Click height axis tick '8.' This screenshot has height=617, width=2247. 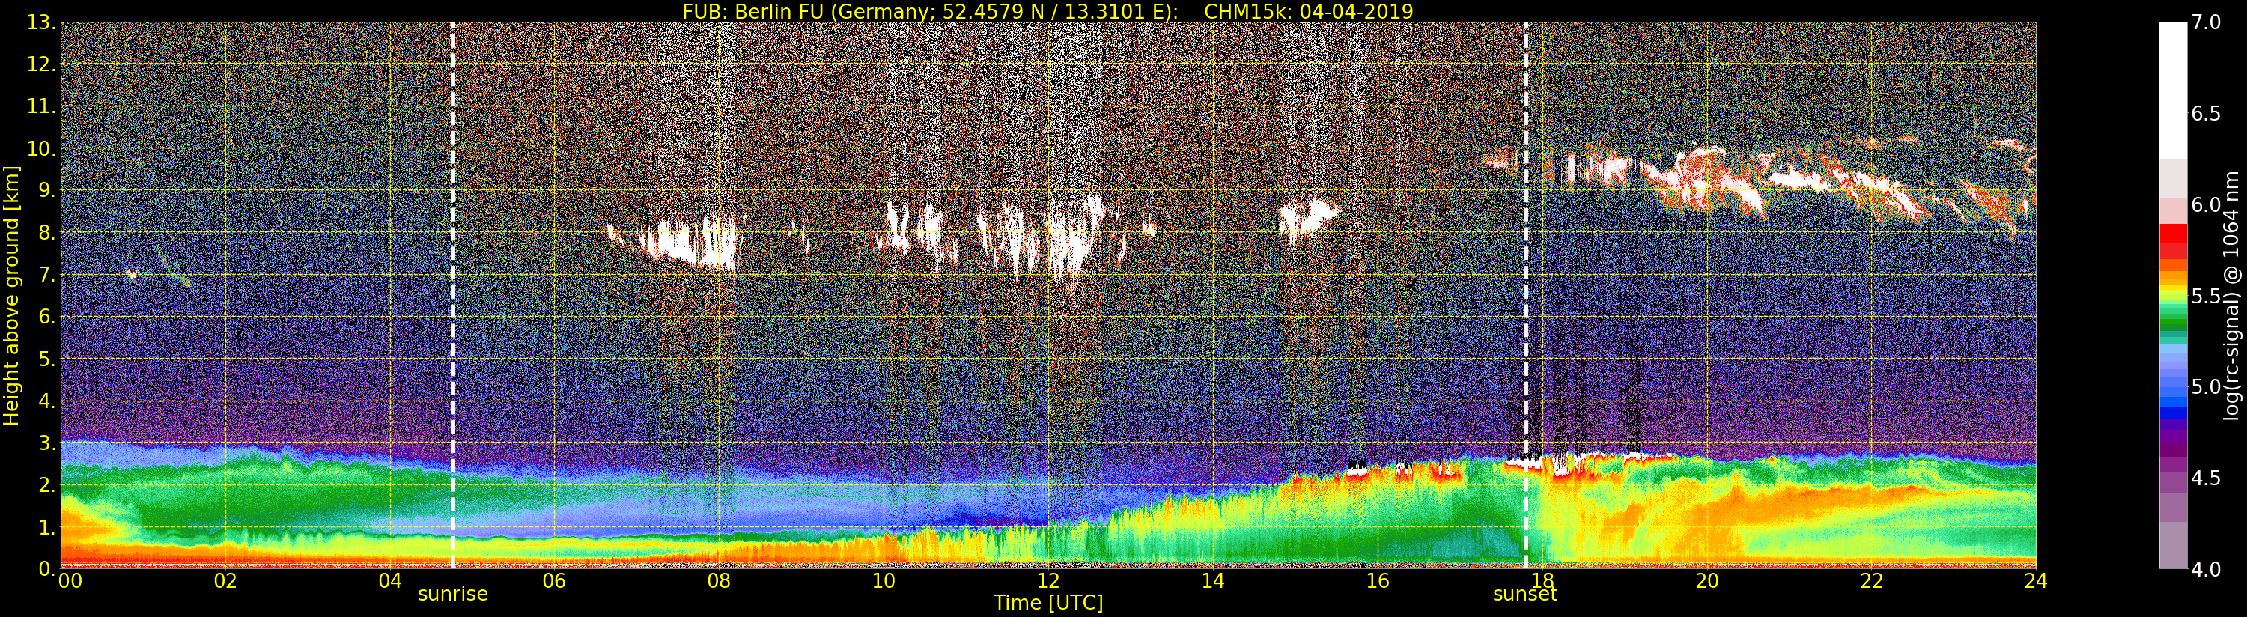(x=46, y=233)
